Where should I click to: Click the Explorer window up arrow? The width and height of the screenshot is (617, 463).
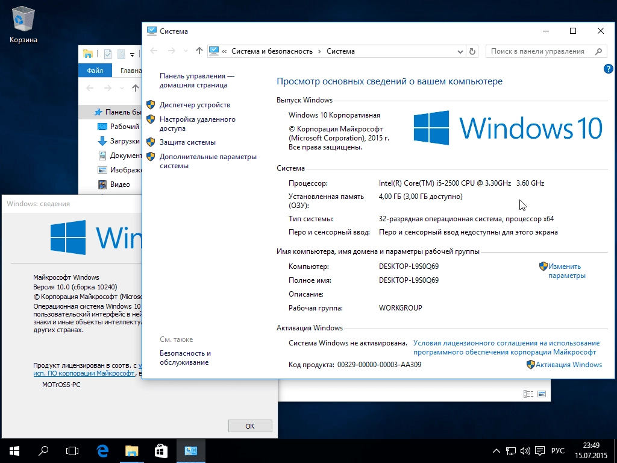point(136,88)
